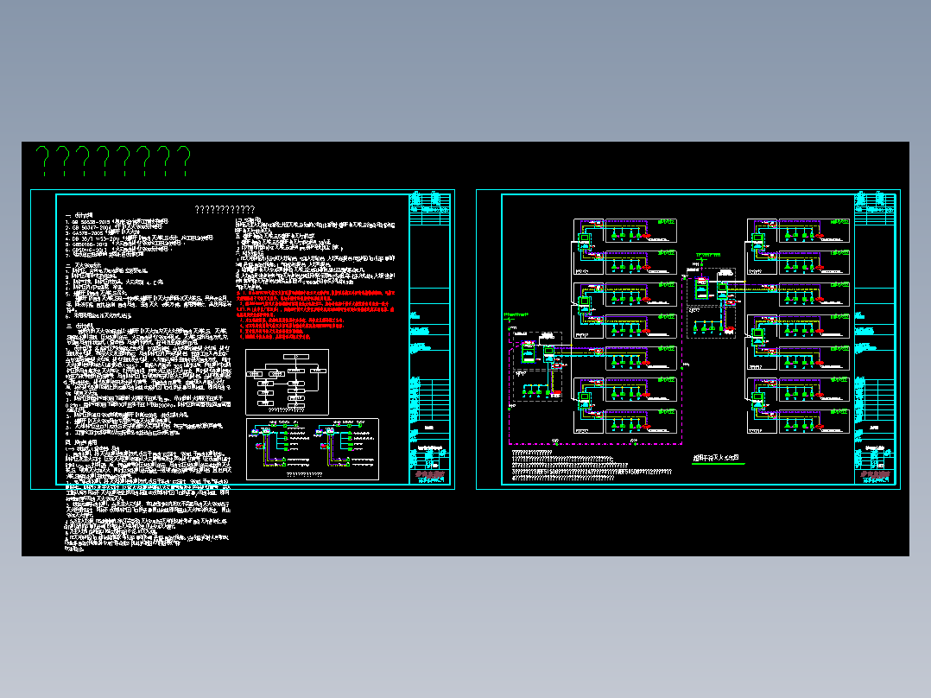The image size is (931, 698).
Task: Select the row of large green question marks
Action: (113, 161)
